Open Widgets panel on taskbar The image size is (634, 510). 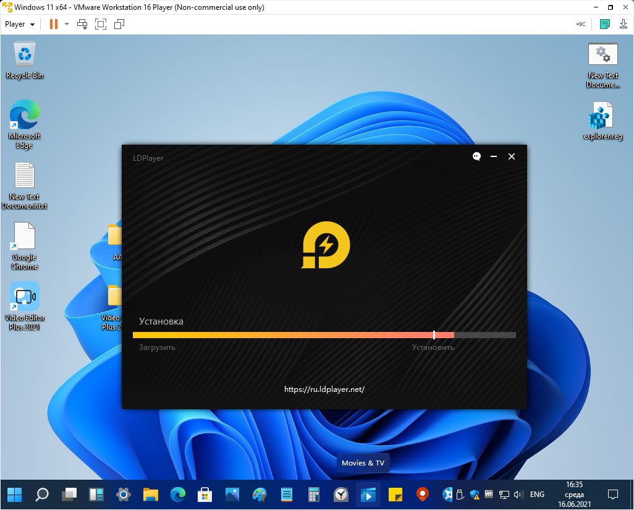click(96, 494)
